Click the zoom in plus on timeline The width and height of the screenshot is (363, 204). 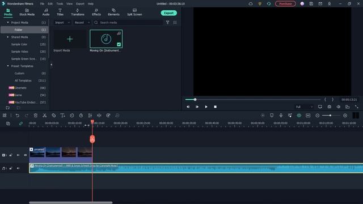coord(345,116)
